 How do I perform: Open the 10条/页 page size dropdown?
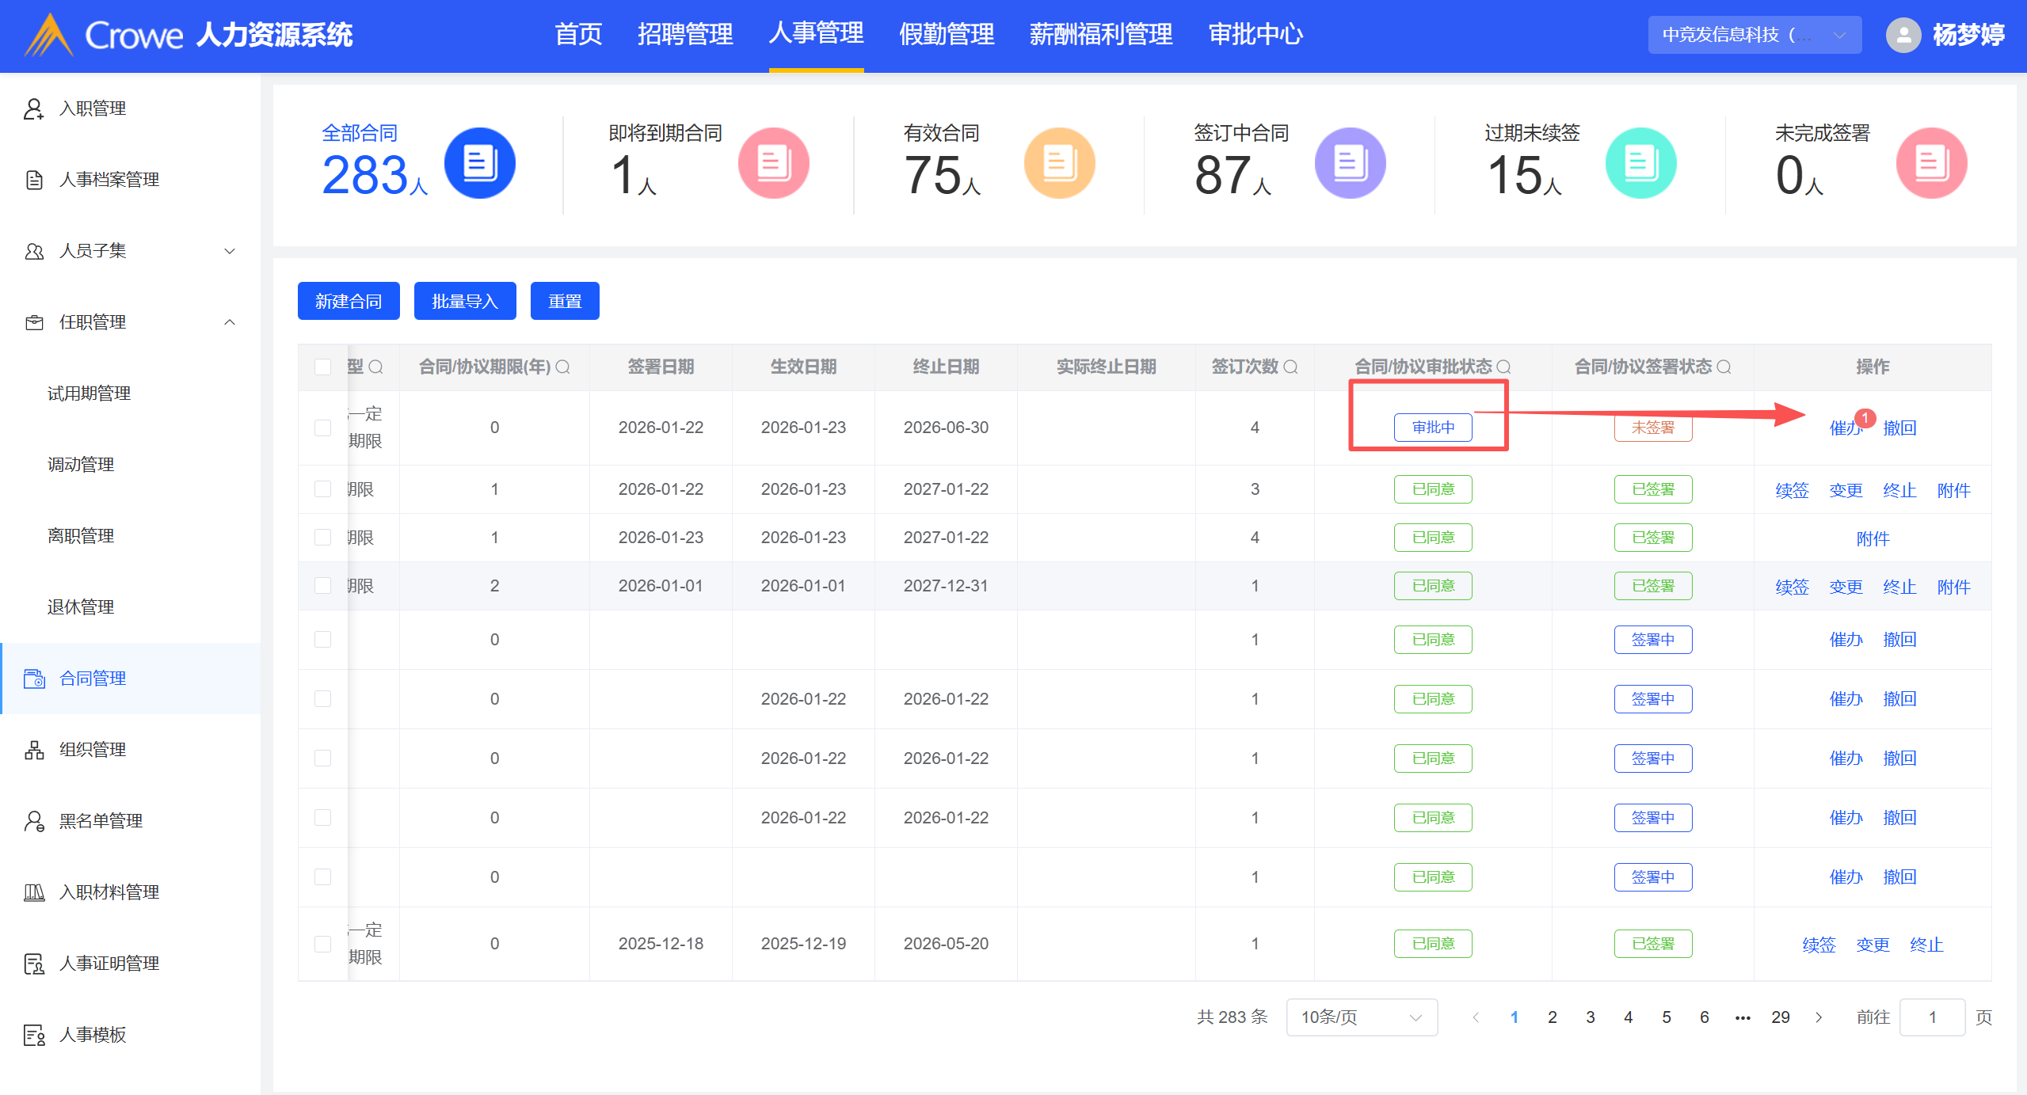[x=1361, y=1017]
